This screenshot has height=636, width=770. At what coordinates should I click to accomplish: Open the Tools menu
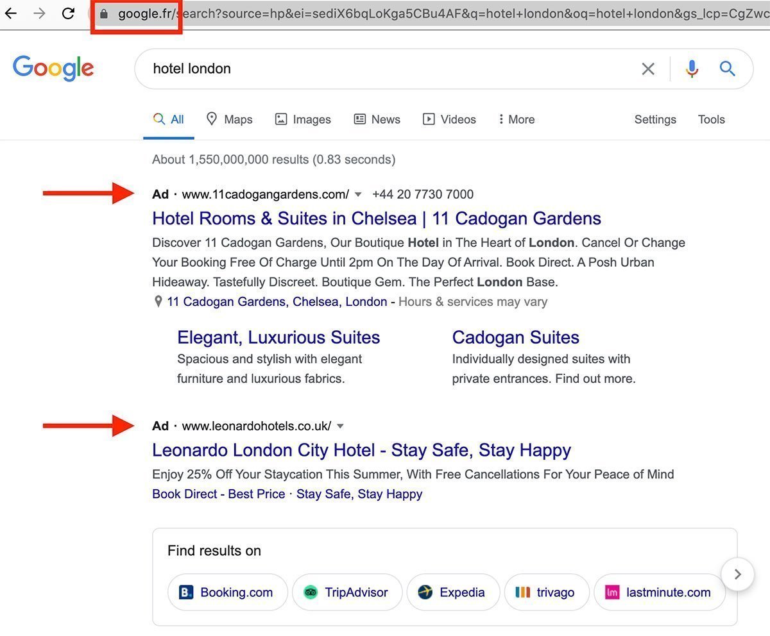click(x=712, y=119)
